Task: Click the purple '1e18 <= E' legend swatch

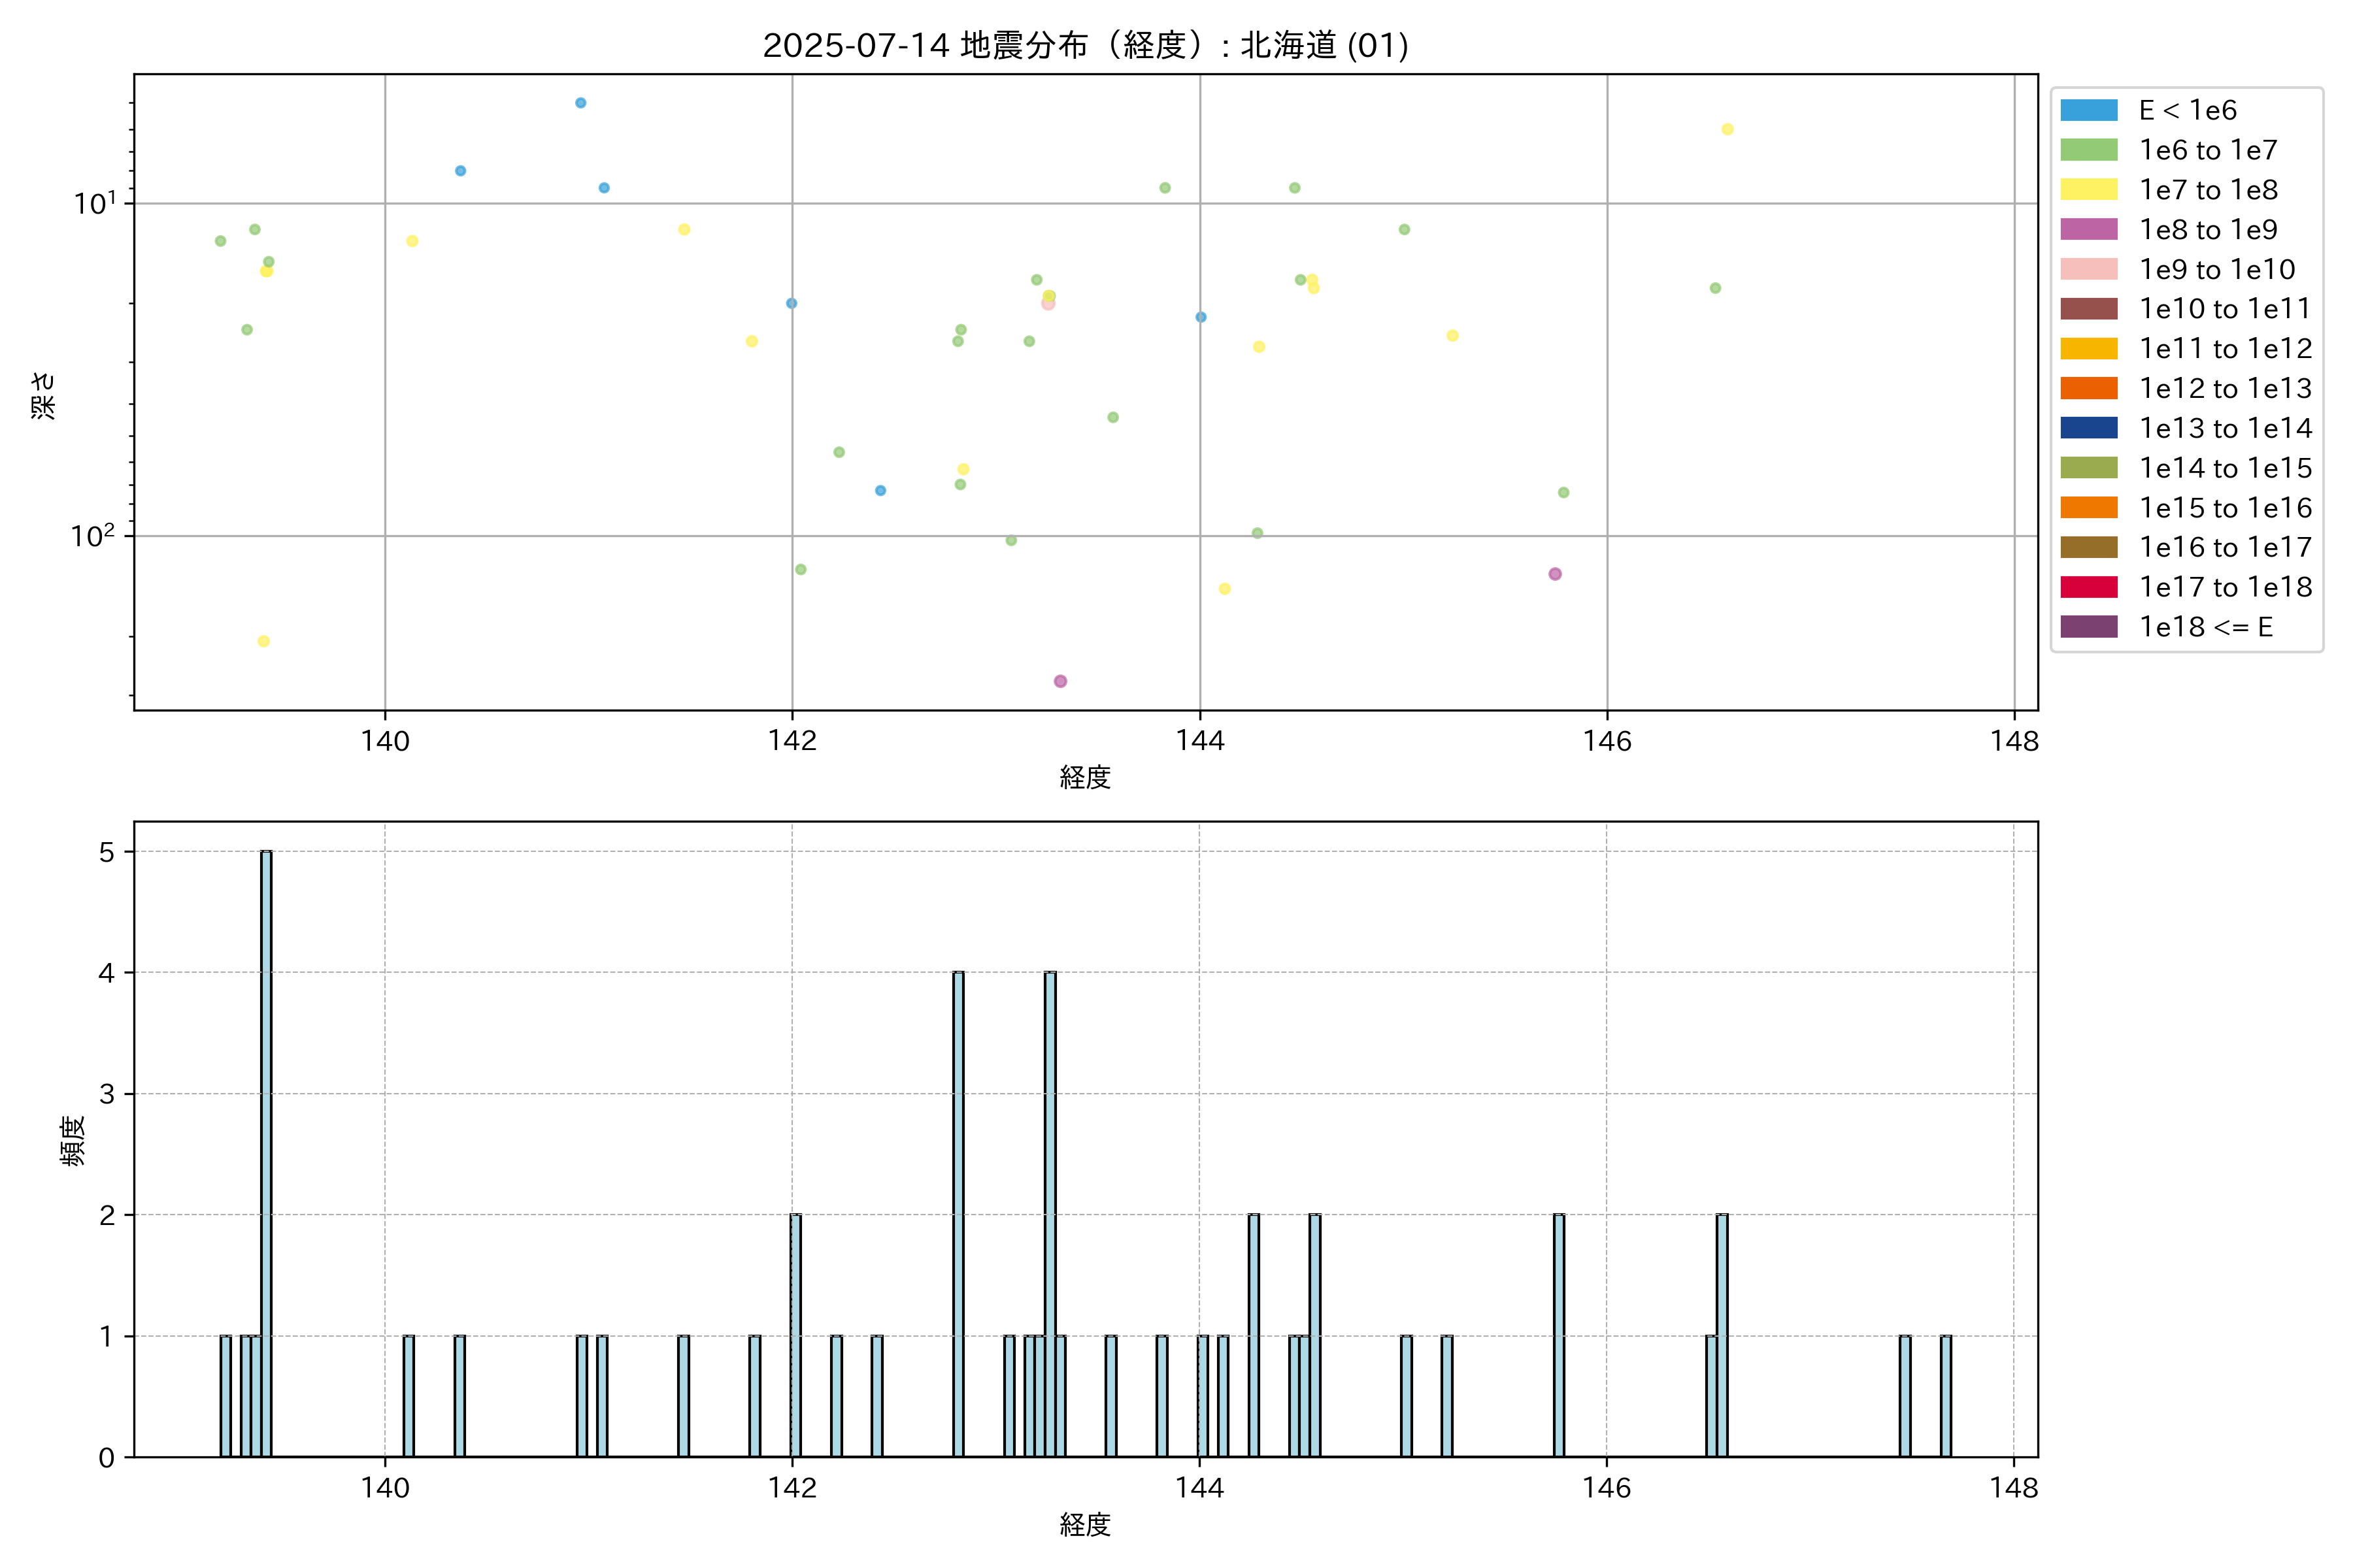Action: click(x=2089, y=627)
